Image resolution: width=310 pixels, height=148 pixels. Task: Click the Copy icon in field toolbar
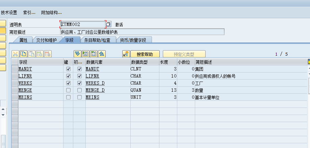point(23,54)
